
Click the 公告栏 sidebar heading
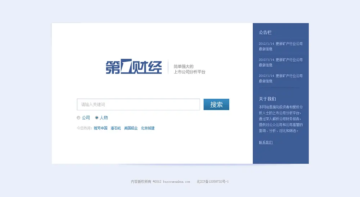coord(265,32)
